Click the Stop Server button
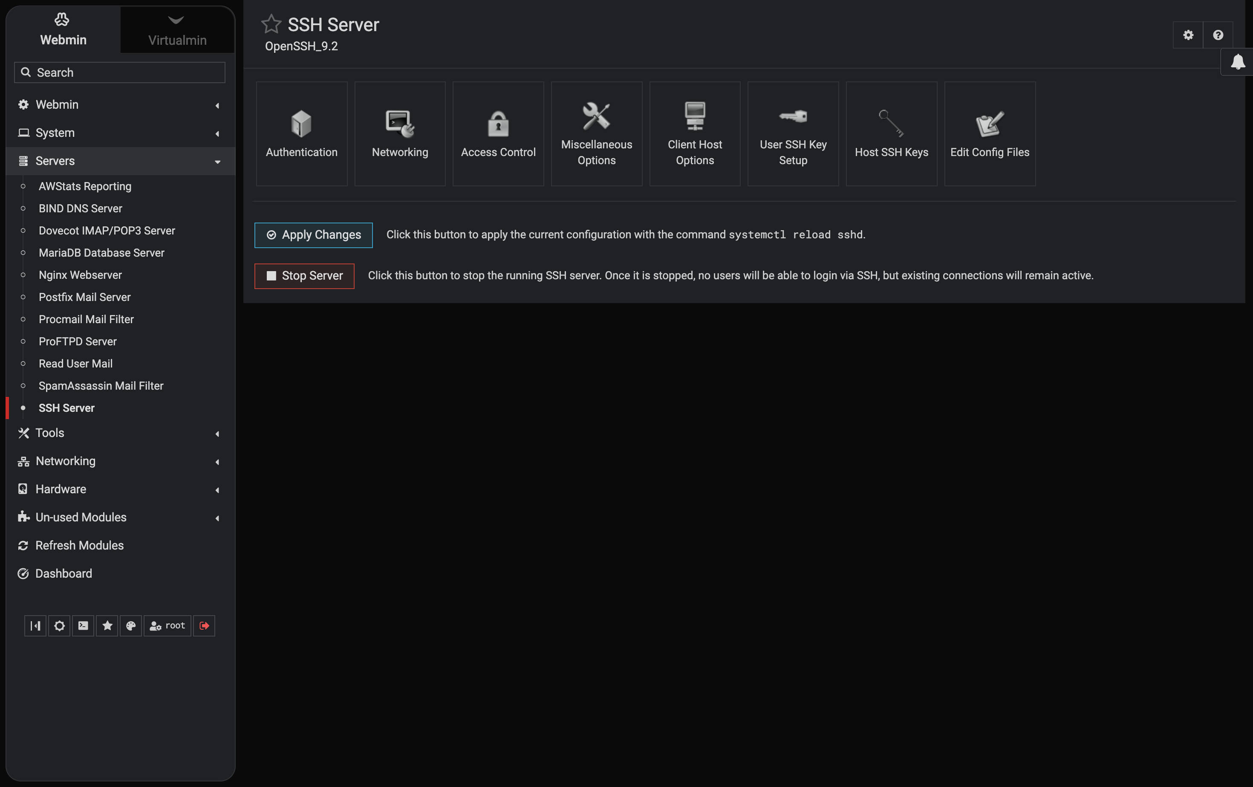Image resolution: width=1253 pixels, height=787 pixels. [x=304, y=276]
